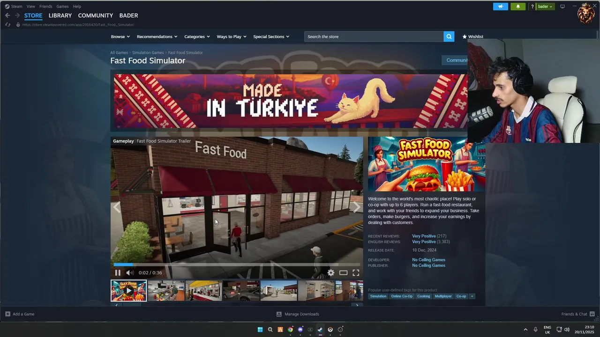600x337 pixels.
Task: Switch to the LIBRARY tab
Action: click(x=60, y=15)
